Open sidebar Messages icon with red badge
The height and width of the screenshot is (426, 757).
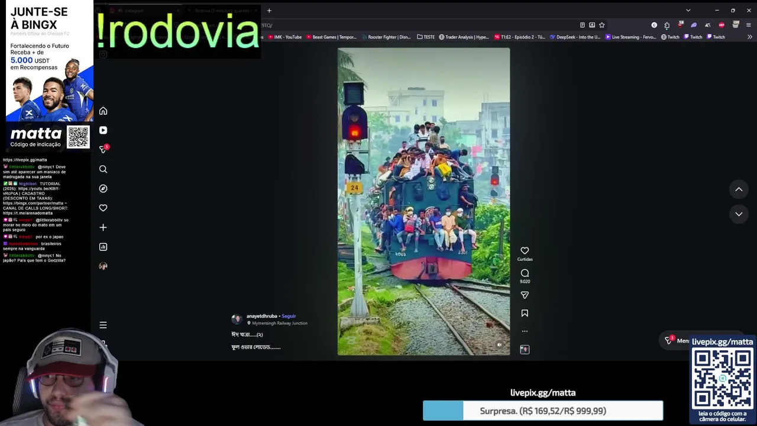point(103,149)
